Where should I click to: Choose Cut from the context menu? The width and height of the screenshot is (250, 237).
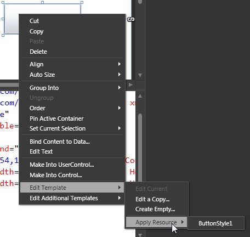pyautogui.click(x=72, y=21)
